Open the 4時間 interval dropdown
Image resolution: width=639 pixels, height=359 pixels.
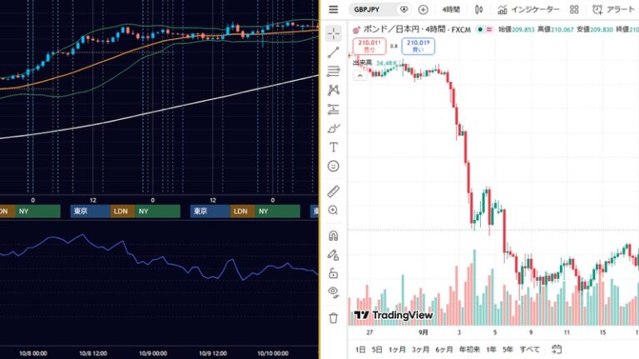click(x=451, y=9)
